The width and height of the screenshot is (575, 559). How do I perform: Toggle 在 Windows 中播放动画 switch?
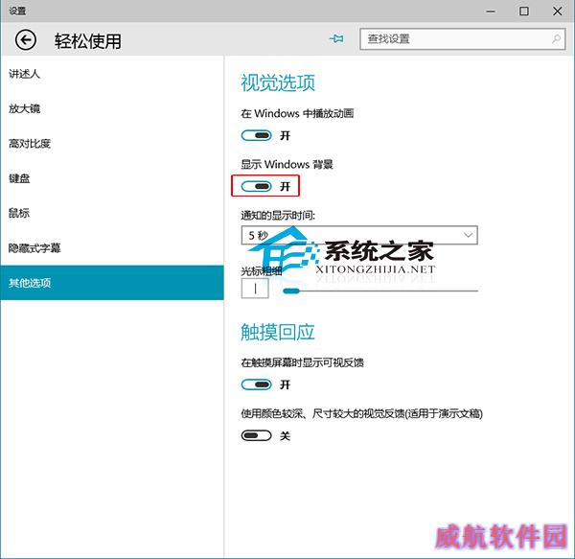coord(256,136)
